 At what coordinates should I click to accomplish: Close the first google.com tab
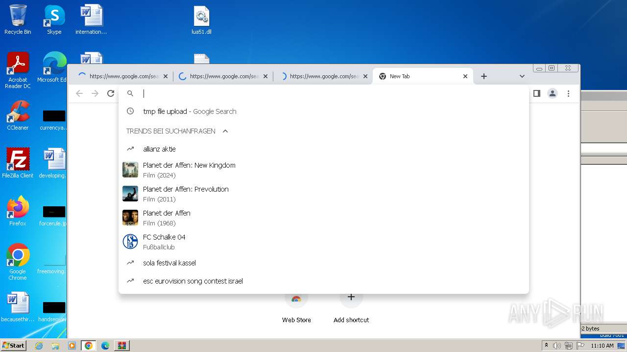166,76
